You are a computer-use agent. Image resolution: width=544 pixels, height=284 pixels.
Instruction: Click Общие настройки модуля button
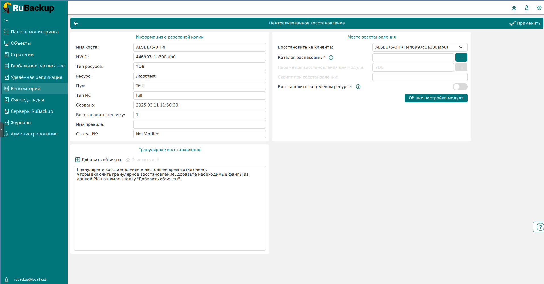(x=436, y=98)
